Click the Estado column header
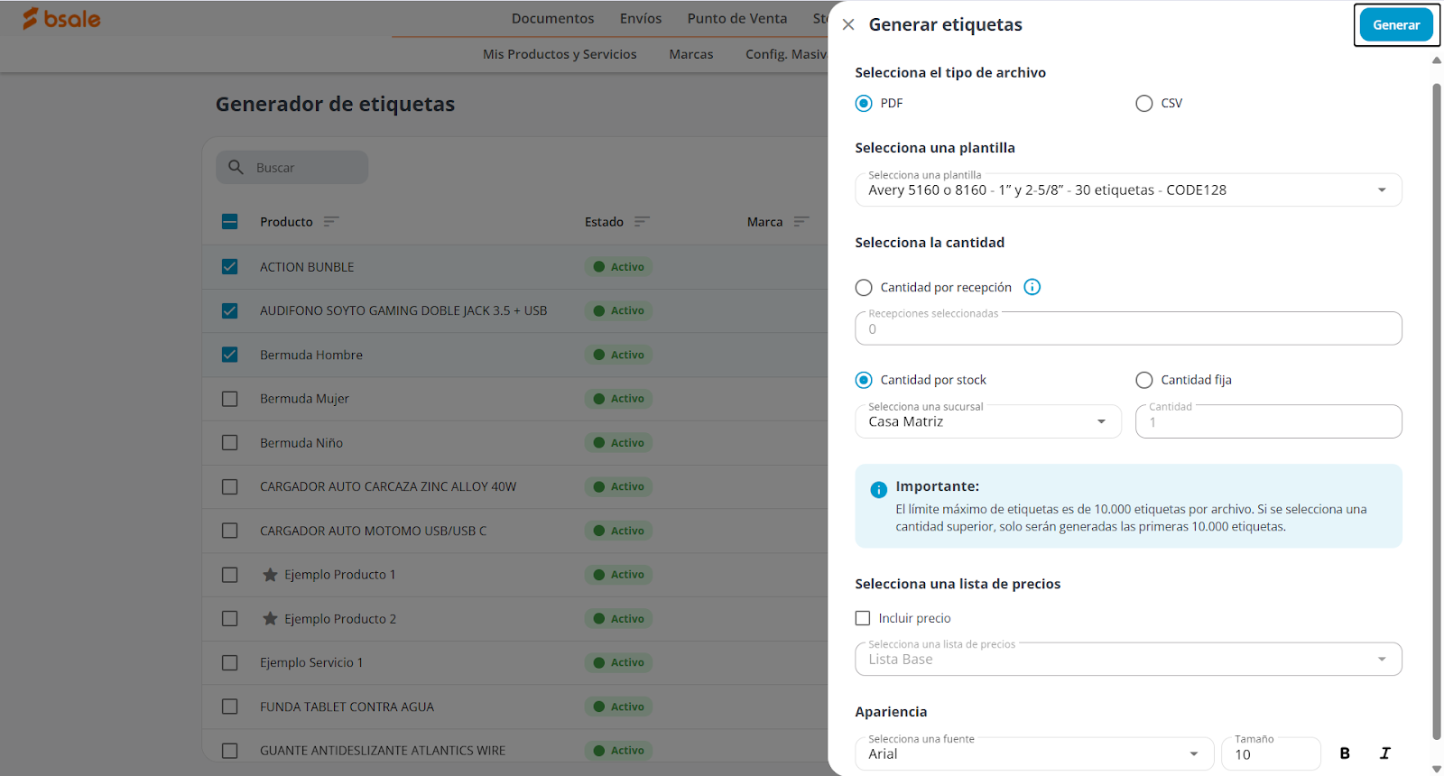 [x=604, y=221]
